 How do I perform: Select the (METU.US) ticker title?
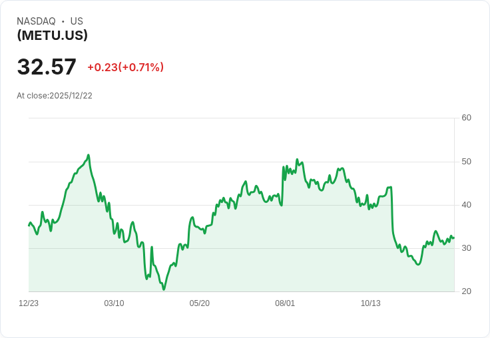click(53, 36)
